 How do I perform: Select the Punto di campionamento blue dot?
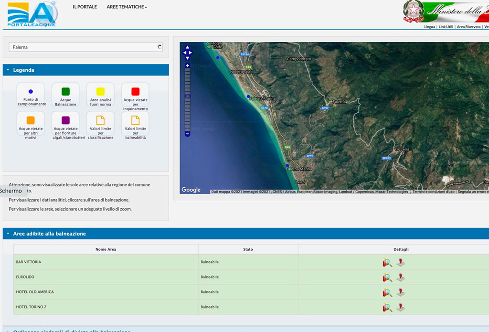point(31,91)
